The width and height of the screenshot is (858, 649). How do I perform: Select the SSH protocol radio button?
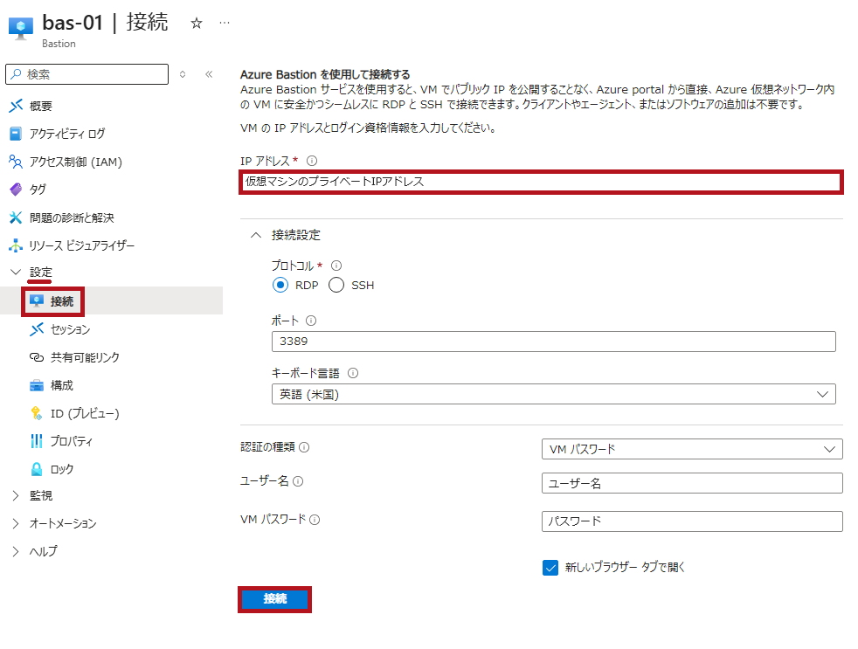(336, 285)
